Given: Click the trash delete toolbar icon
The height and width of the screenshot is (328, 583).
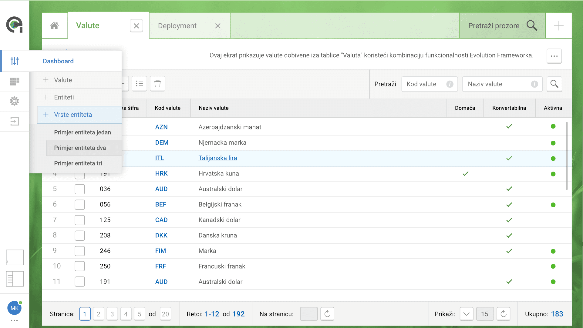Looking at the screenshot, I should point(157,84).
